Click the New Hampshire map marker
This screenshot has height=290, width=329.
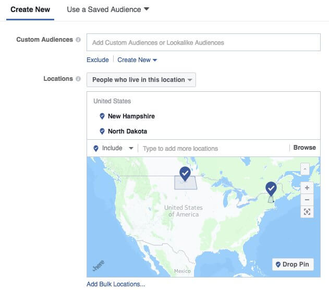click(x=271, y=188)
